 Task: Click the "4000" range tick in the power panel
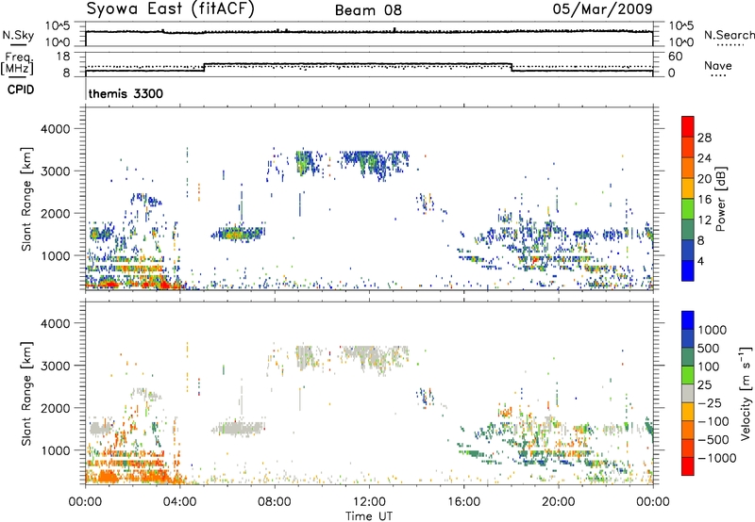pyautogui.click(x=55, y=129)
